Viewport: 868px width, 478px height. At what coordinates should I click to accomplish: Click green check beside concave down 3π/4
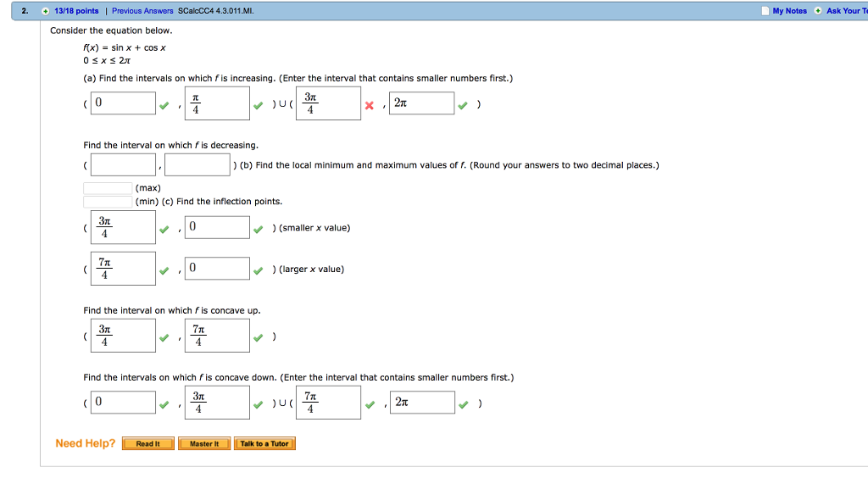tap(258, 404)
